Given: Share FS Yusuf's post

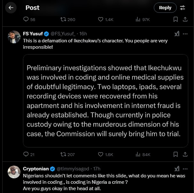Looking at the screenshot, I should [185, 154].
